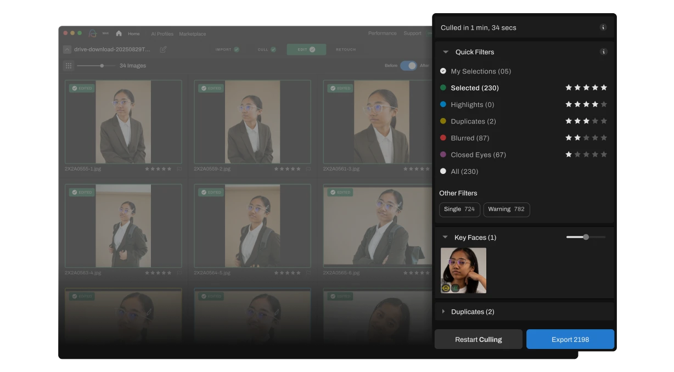Collapse the Quick Filters section
Viewport: 674px width, 372px height.
point(446,52)
